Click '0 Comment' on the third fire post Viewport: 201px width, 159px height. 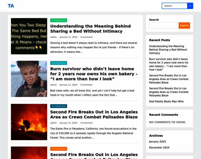(x=86, y=123)
